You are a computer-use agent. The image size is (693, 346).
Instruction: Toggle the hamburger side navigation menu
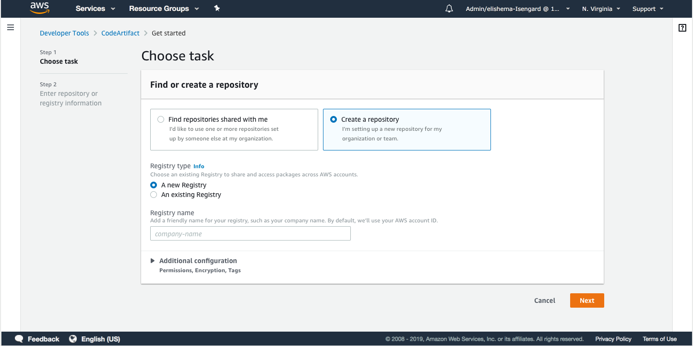[x=10, y=28]
